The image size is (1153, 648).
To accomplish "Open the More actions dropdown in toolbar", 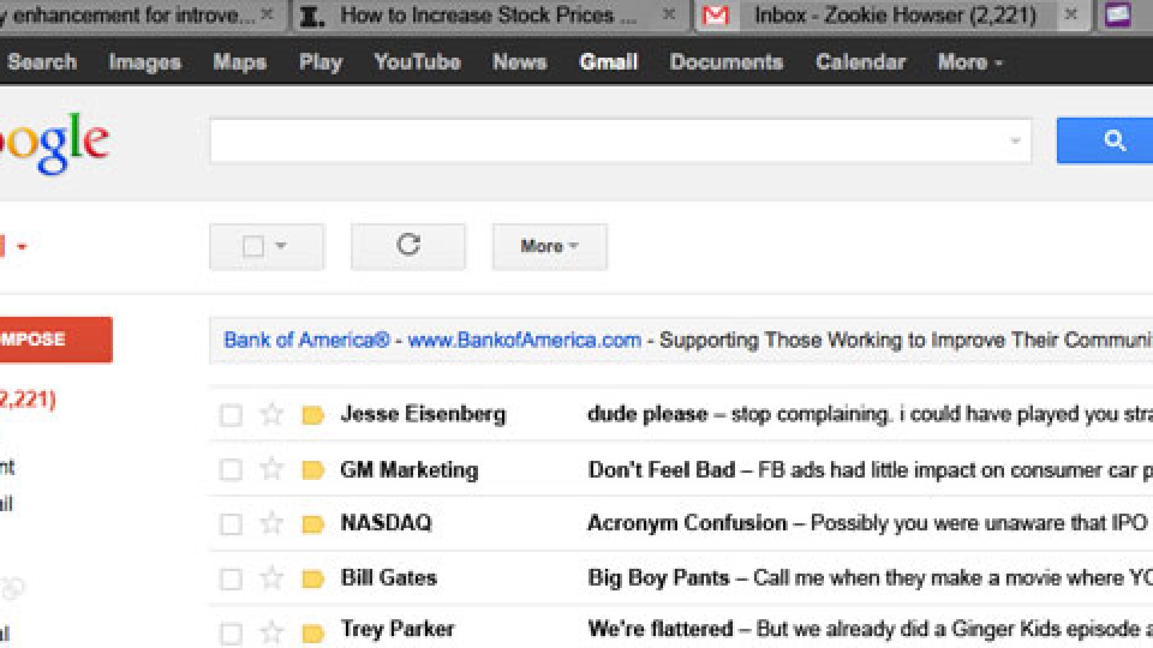I will click(549, 246).
